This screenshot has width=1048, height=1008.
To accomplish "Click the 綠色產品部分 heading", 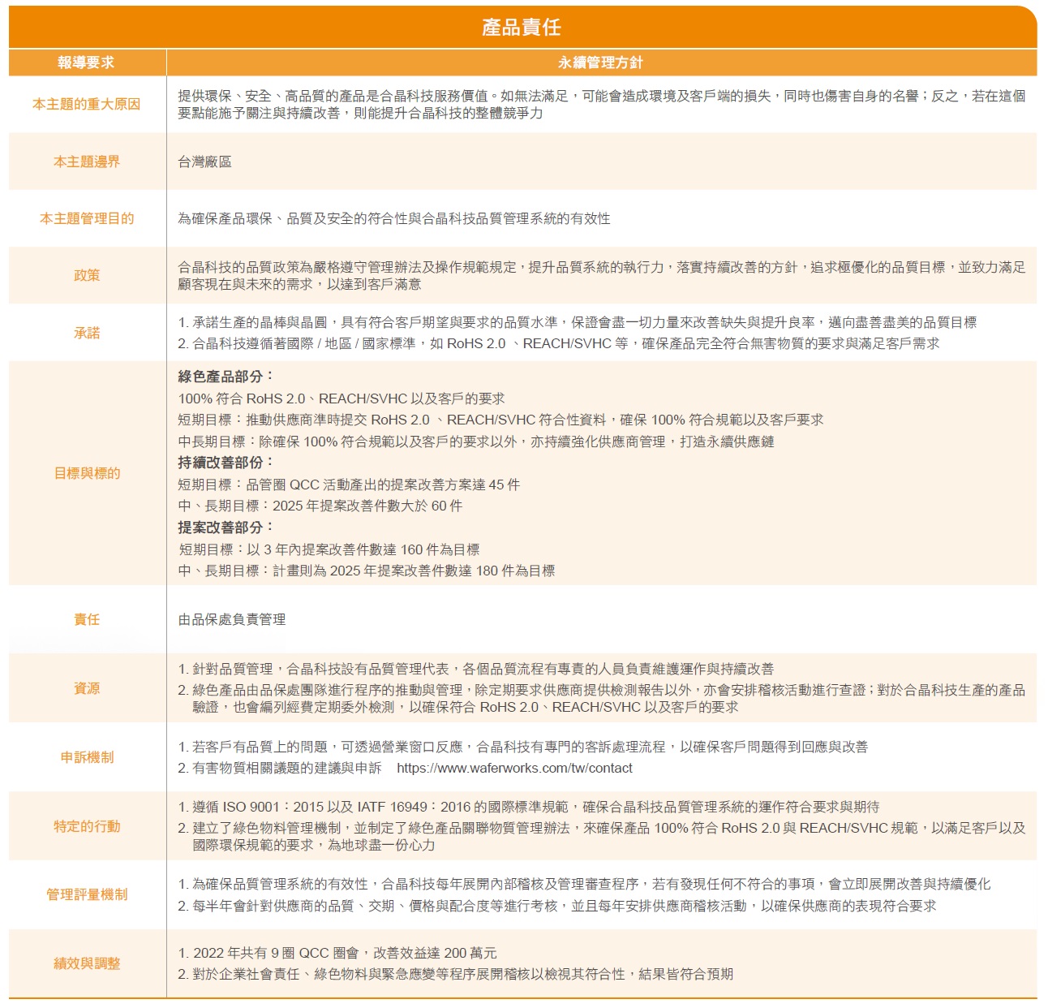I will tap(226, 377).
